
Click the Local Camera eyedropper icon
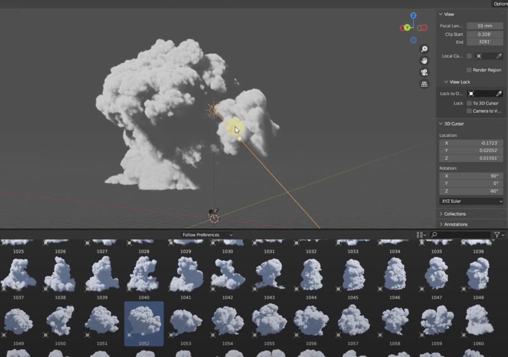499,56
